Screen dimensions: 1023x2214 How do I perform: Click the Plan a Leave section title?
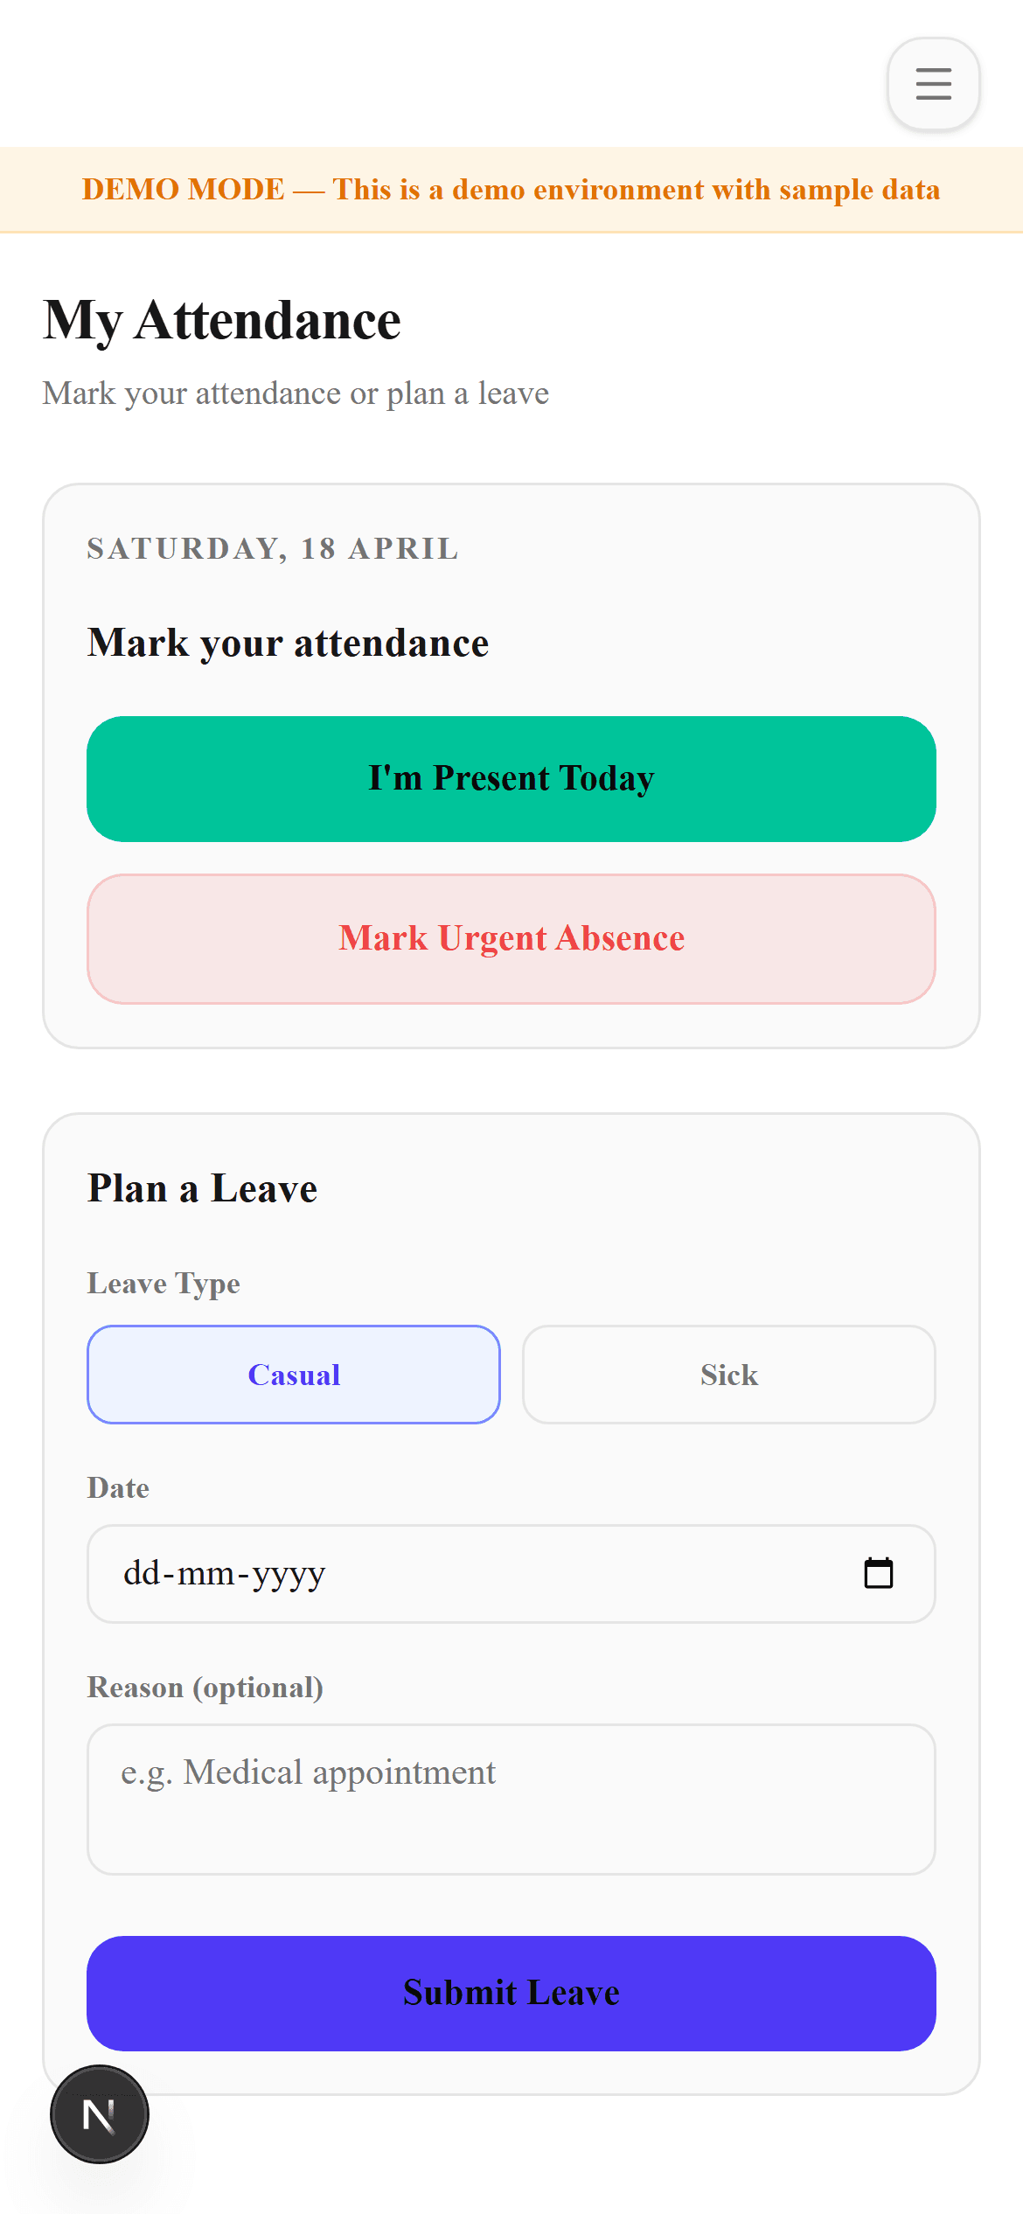(x=202, y=1187)
